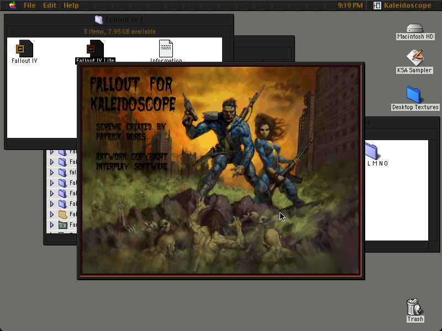This screenshot has height=331, width=442.
Task: Open the Edit menu
Action: coord(50,5)
